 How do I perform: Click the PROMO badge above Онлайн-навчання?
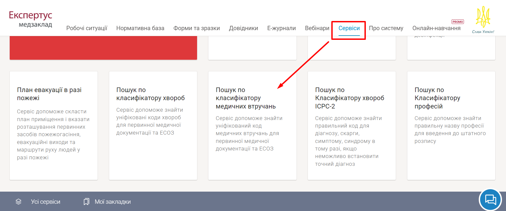[x=457, y=22]
